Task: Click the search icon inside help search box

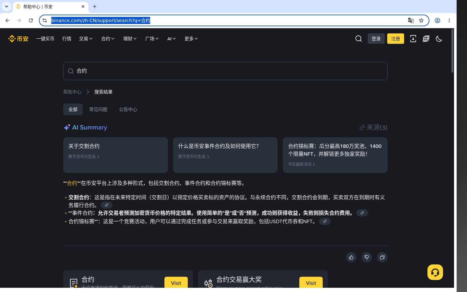Action: tap(71, 71)
